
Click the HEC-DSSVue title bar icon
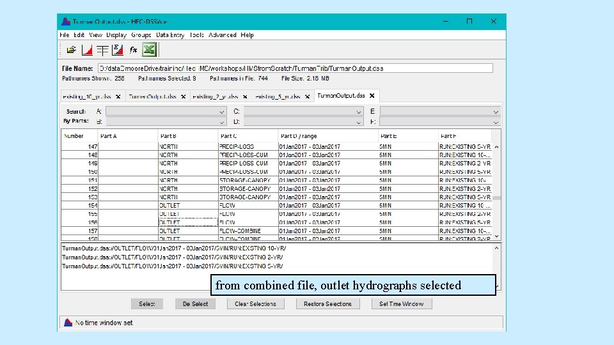tap(66, 22)
